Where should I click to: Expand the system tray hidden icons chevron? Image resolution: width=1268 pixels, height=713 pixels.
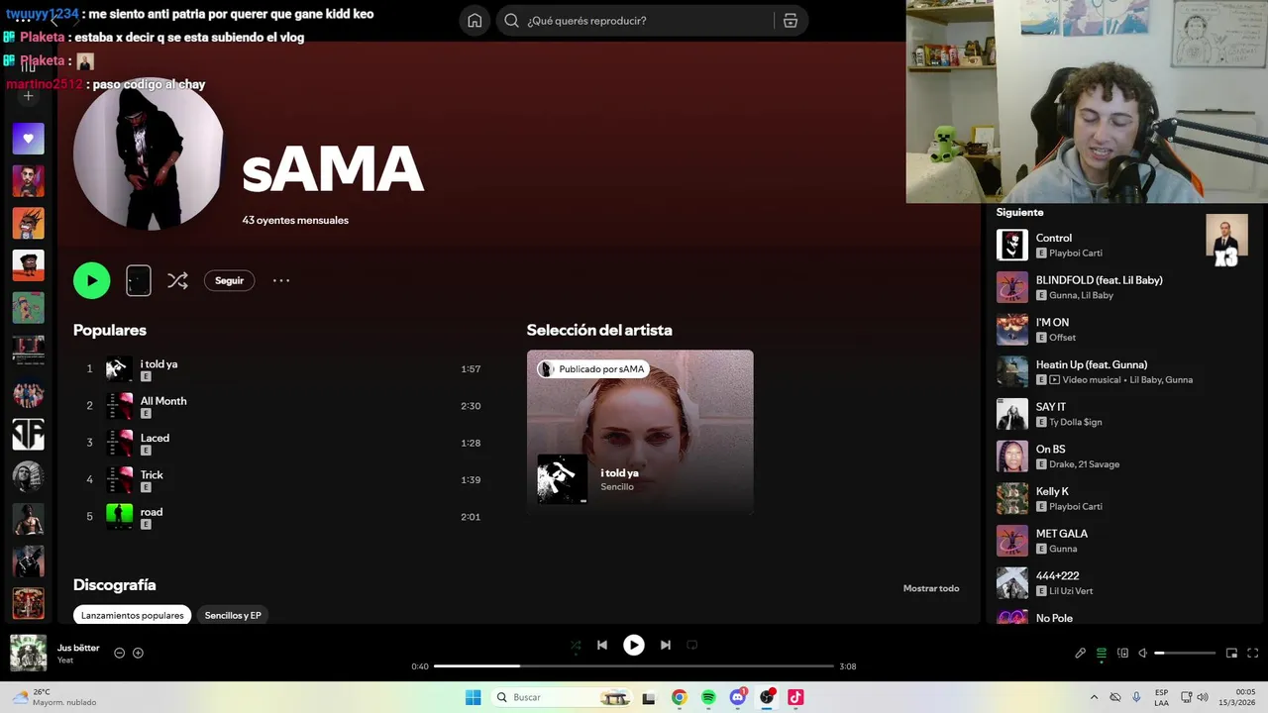[x=1094, y=697]
